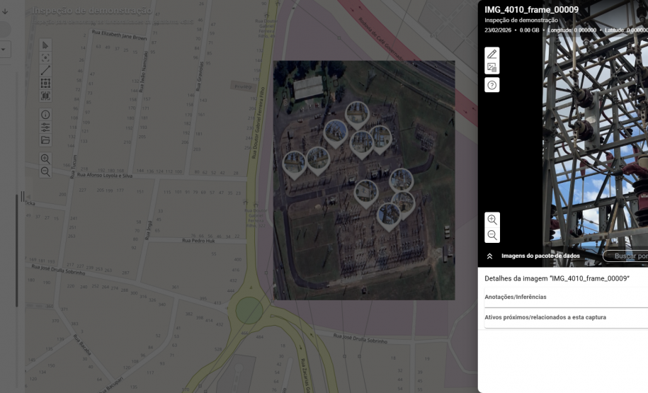Zoom out on the inspection photo
Viewport: 648px width, 393px height.
pos(492,235)
